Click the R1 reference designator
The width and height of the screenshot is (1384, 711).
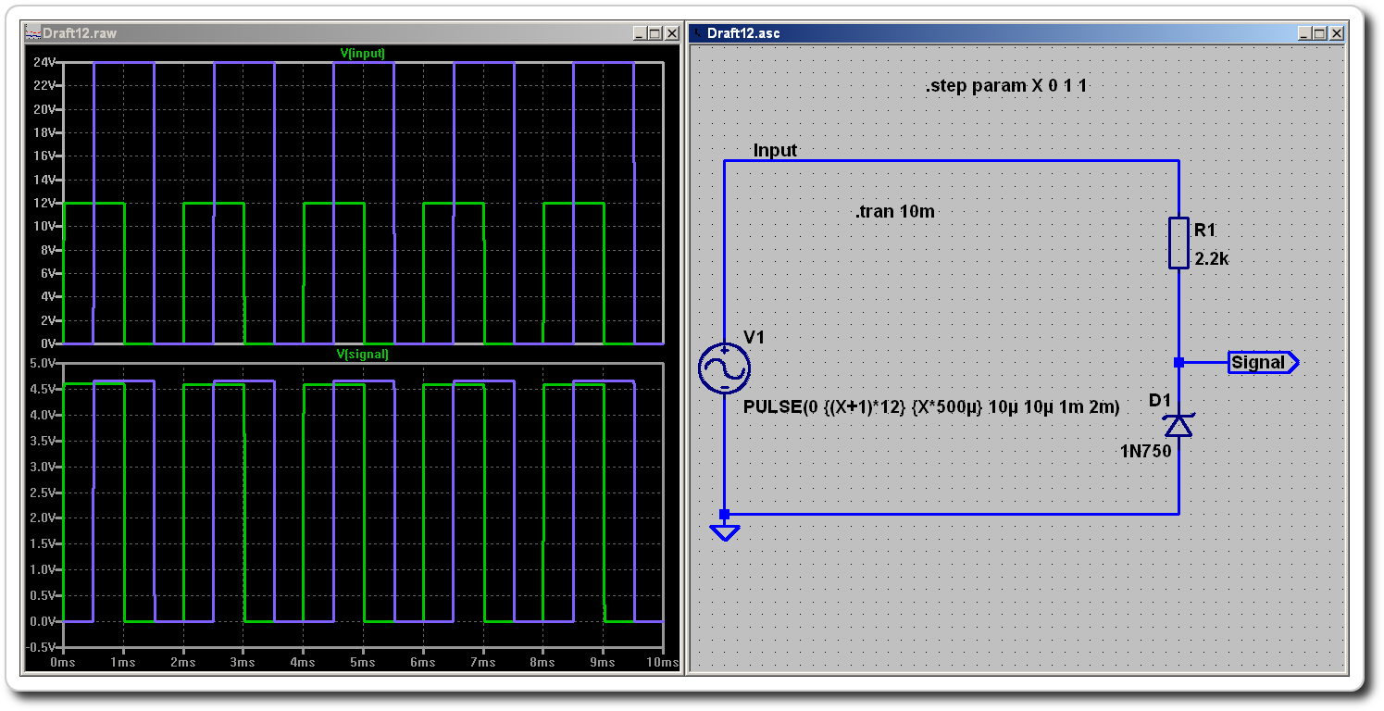[x=1204, y=229]
